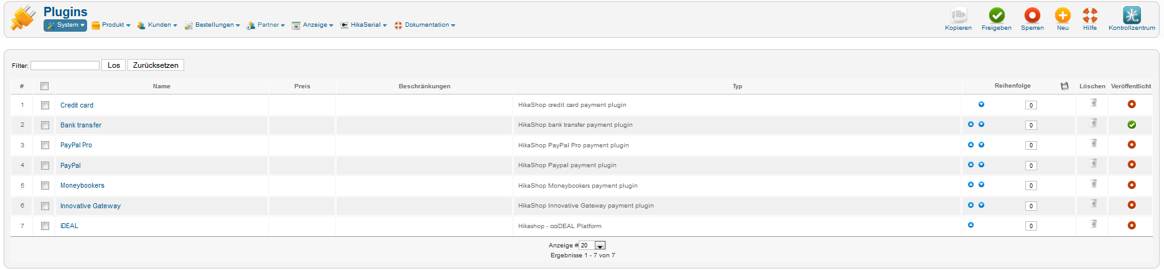Unpublish the Bank transfer plugin
Screen dimensions: 1164x271
tap(1132, 125)
